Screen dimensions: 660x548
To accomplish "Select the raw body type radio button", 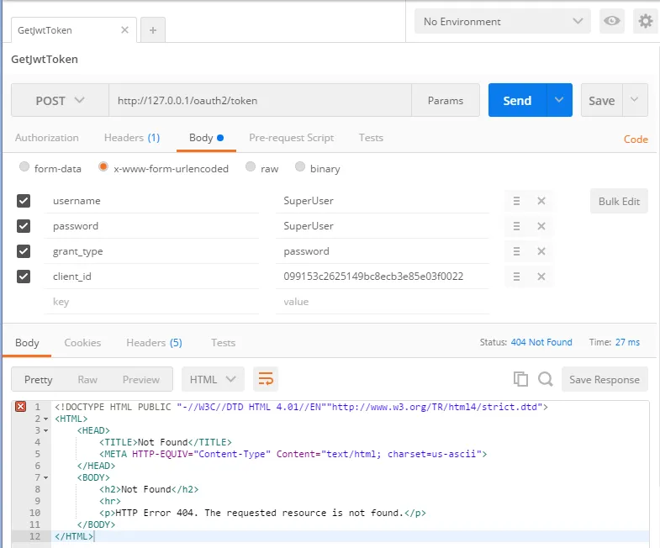I will [x=251, y=166].
